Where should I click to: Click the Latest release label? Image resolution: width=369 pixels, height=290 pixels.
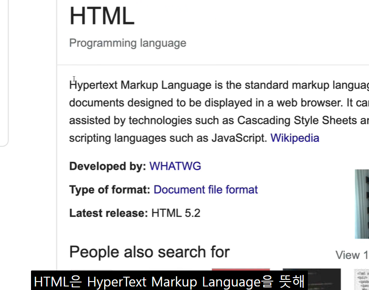[109, 213]
